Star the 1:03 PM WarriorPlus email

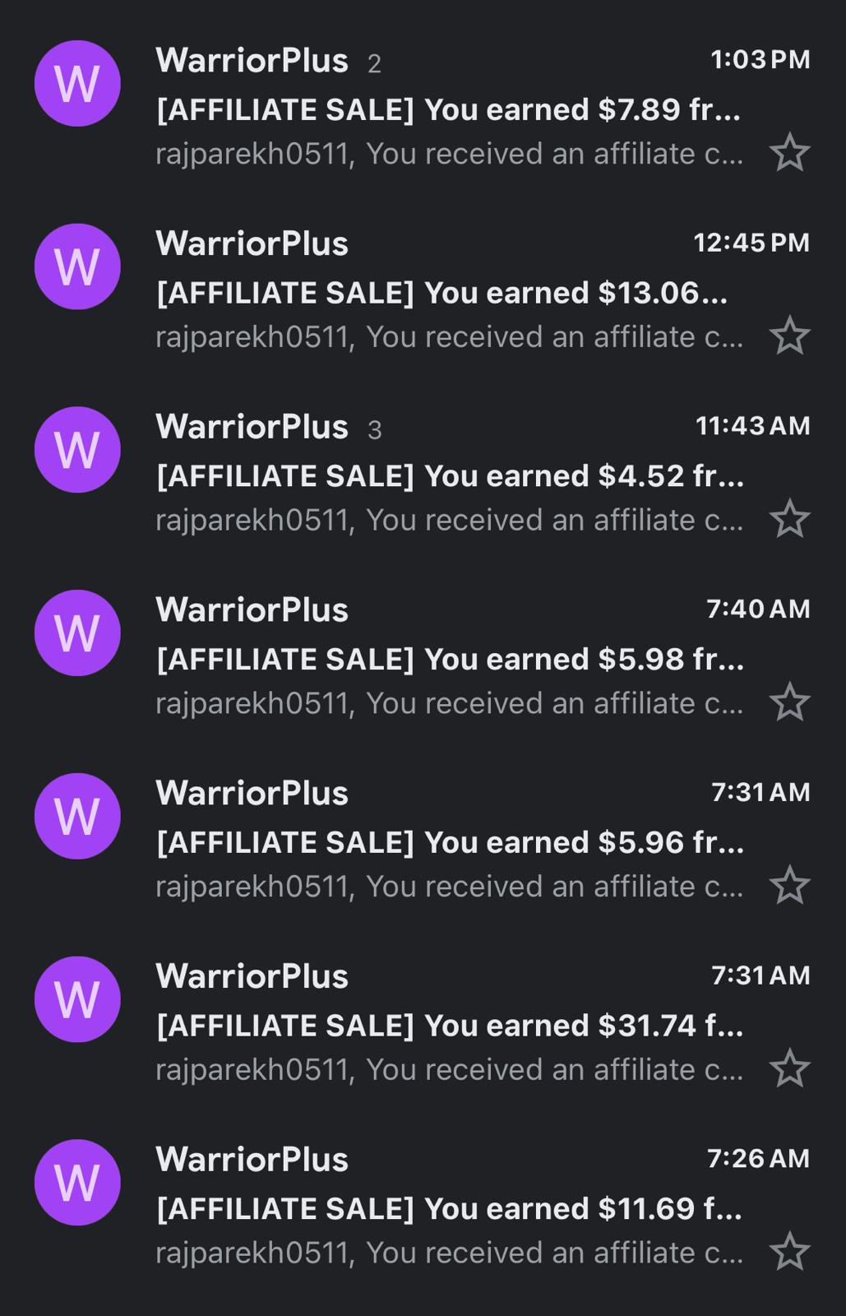[789, 153]
